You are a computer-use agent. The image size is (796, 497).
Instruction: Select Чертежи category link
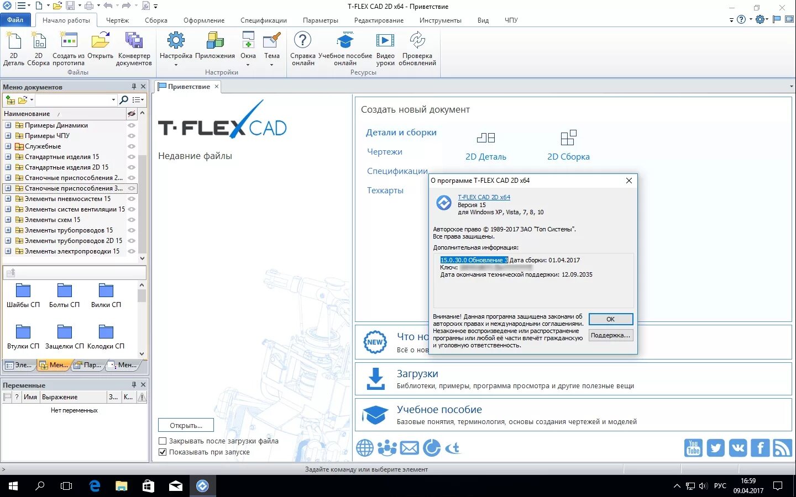click(385, 152)
